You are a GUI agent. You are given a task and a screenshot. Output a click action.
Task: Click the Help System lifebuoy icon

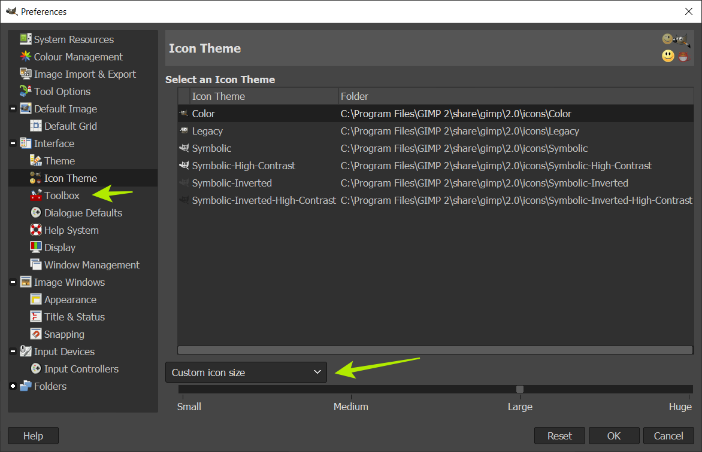36,230
